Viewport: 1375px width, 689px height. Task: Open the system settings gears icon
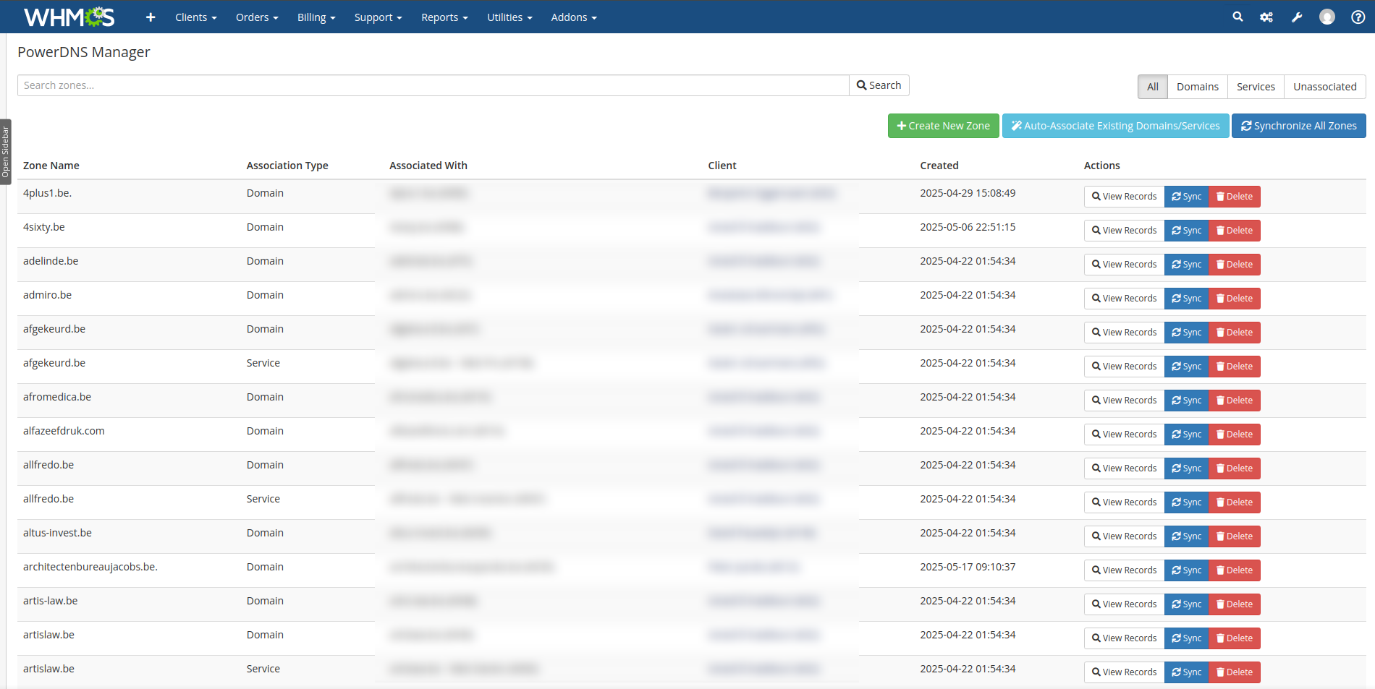1266,17
